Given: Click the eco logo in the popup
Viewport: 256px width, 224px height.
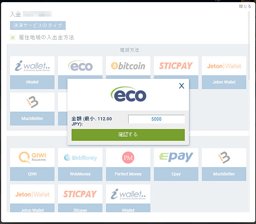Looking at the screenshot, I should coord(128,94).
